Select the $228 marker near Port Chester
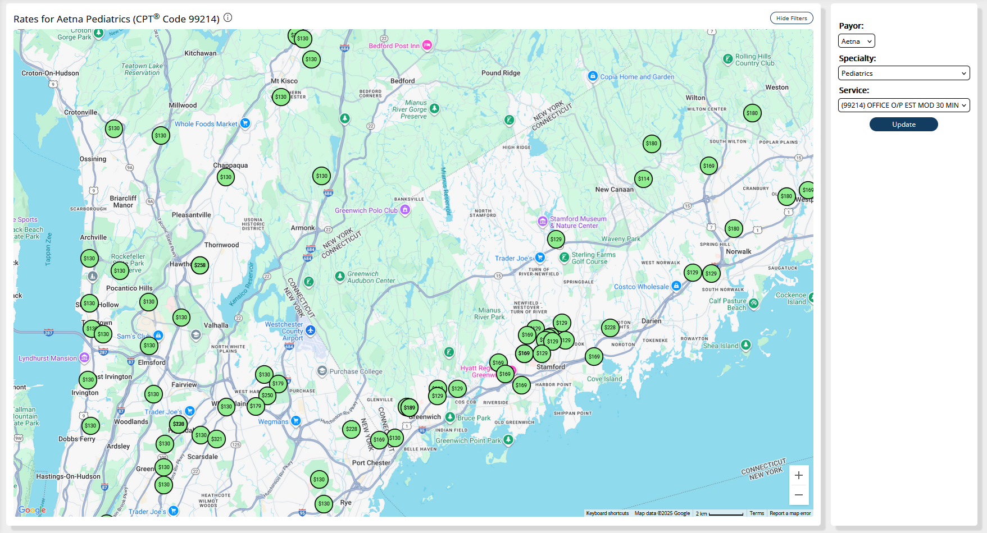The width and height of the screenshot is (987, 533). (352, 429)
